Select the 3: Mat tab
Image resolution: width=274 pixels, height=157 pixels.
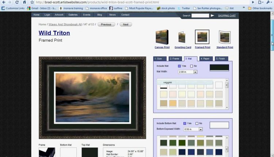[x=191, y=59]
